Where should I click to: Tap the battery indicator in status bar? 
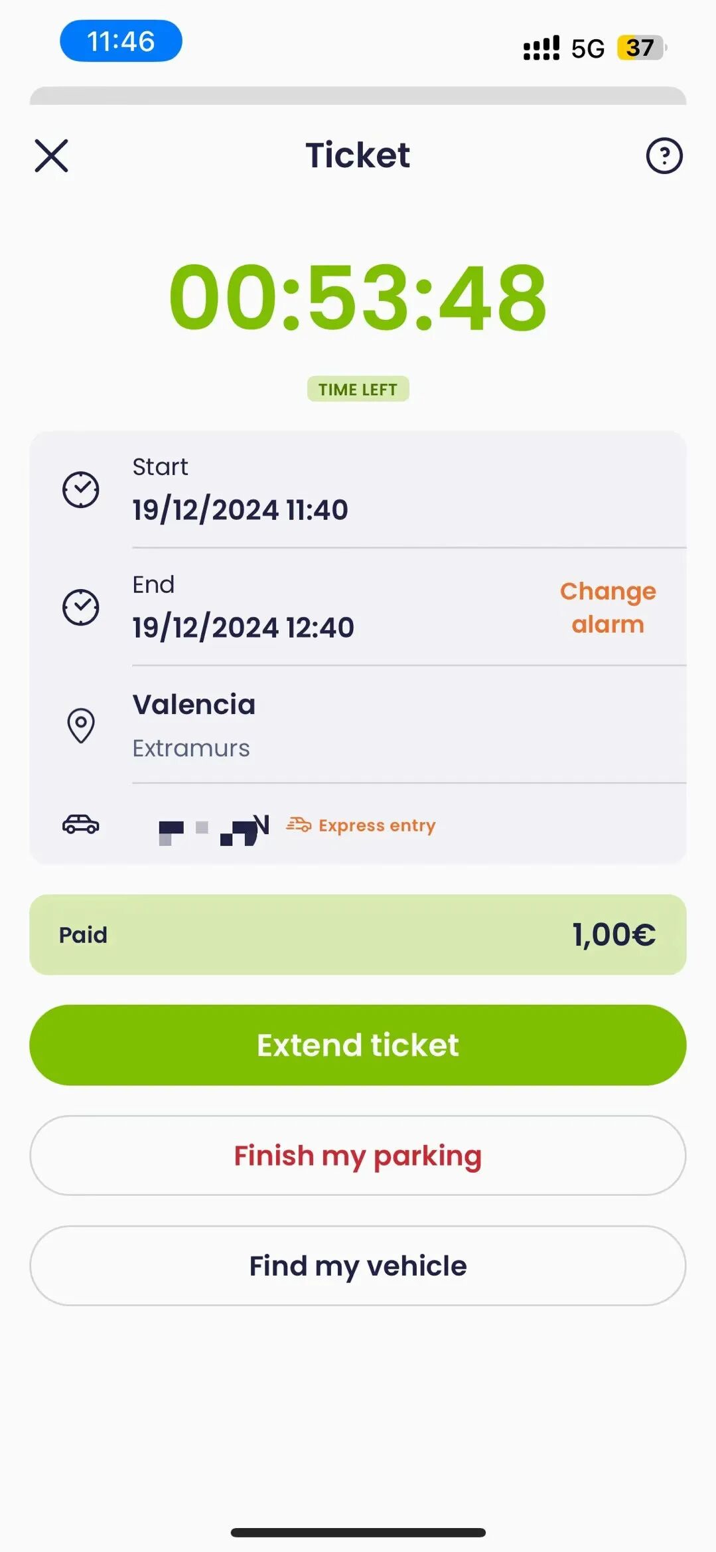click(x=640, y=48)
